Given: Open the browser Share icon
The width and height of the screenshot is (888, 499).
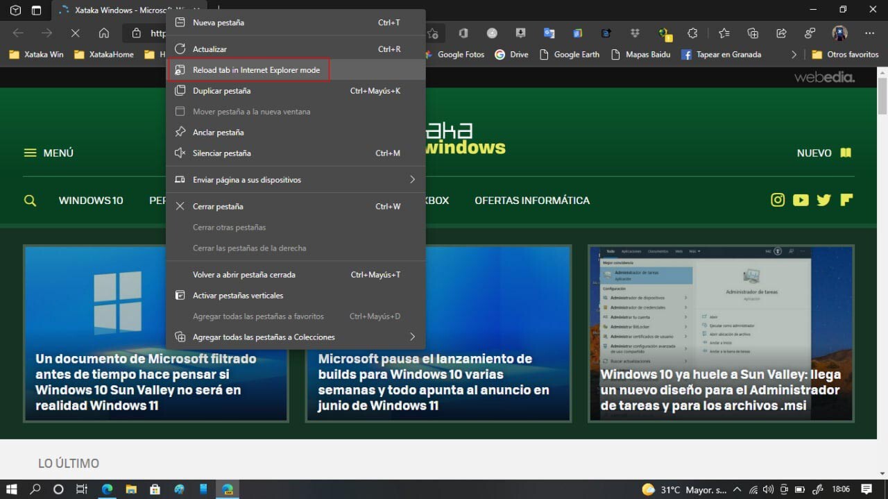Looking at the screenshot, I should (780, 33).
